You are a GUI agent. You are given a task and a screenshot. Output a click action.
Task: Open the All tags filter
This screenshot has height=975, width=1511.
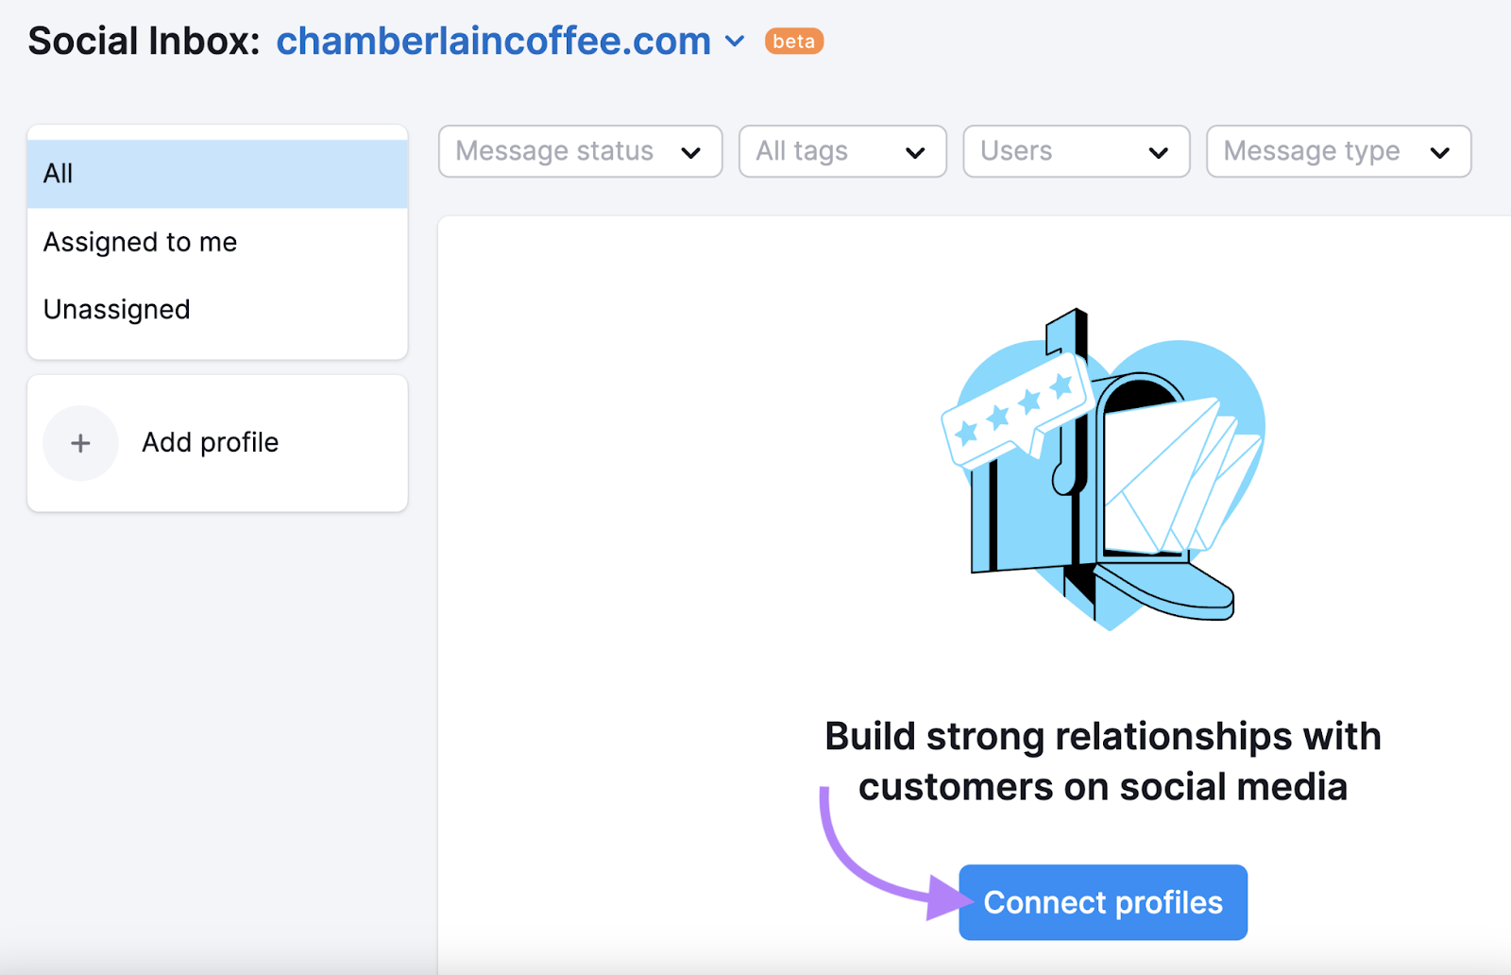(x=841, y=151)
